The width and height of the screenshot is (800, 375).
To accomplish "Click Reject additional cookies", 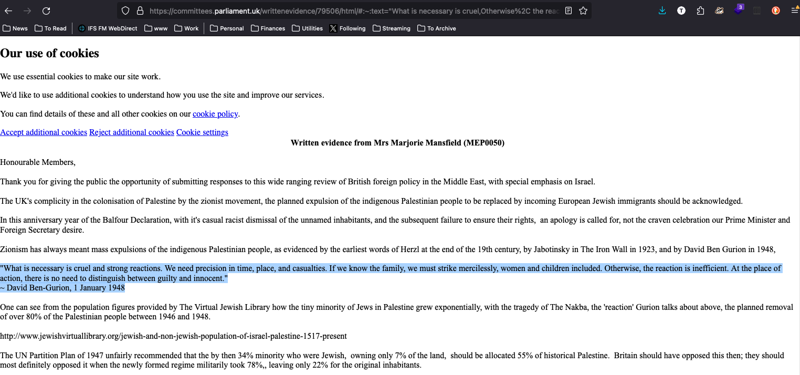I will (x=131, y=132).
